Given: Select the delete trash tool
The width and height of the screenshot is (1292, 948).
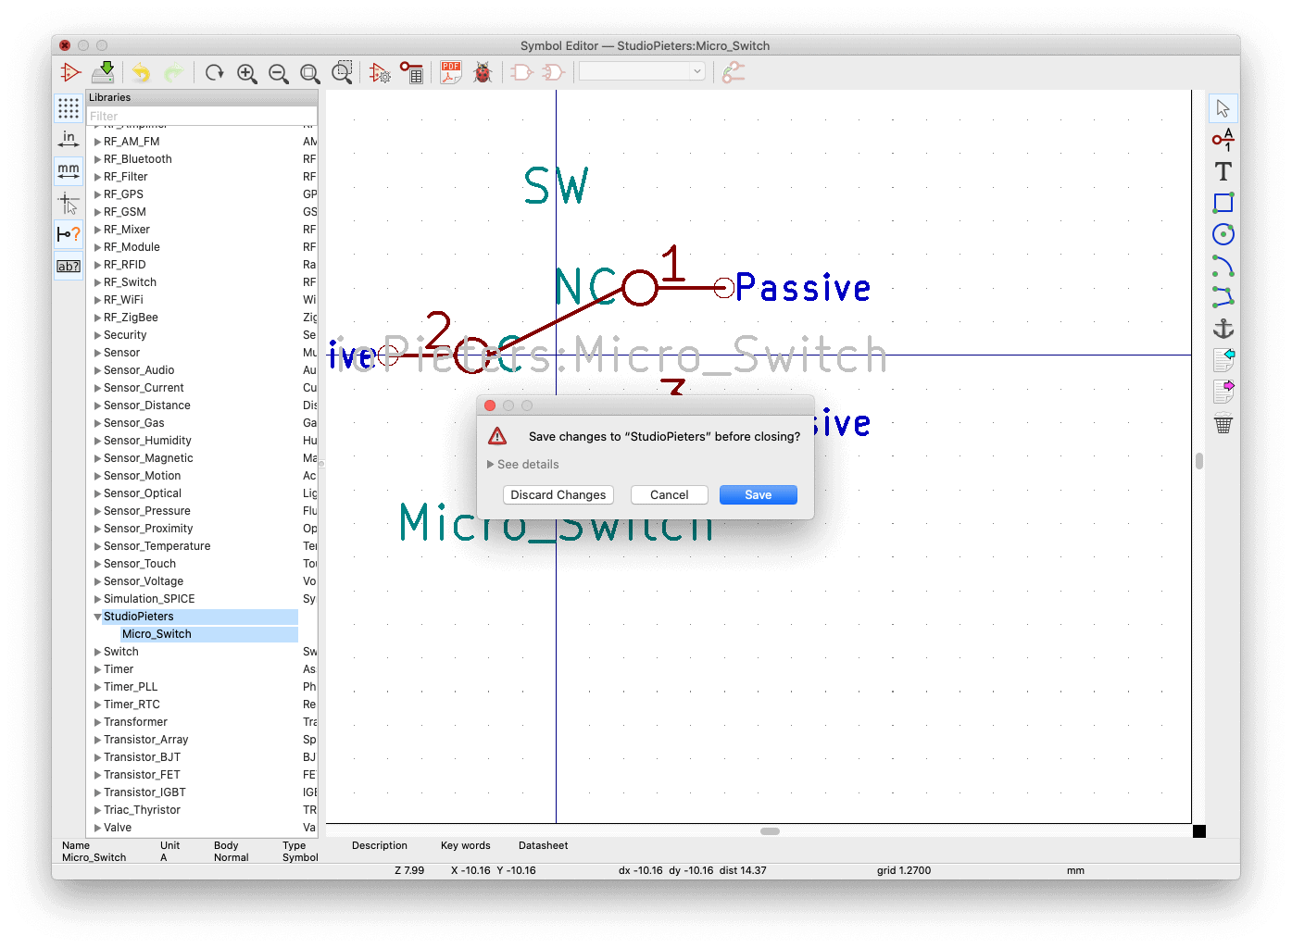Looking at the screenshot, I should (x=1223, y=423).
